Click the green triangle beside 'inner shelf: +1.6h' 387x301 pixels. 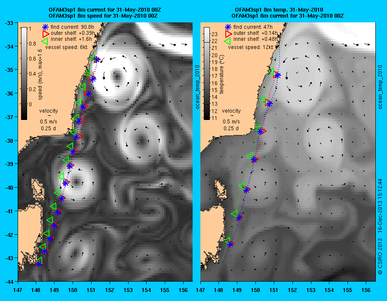coord(45,41)
